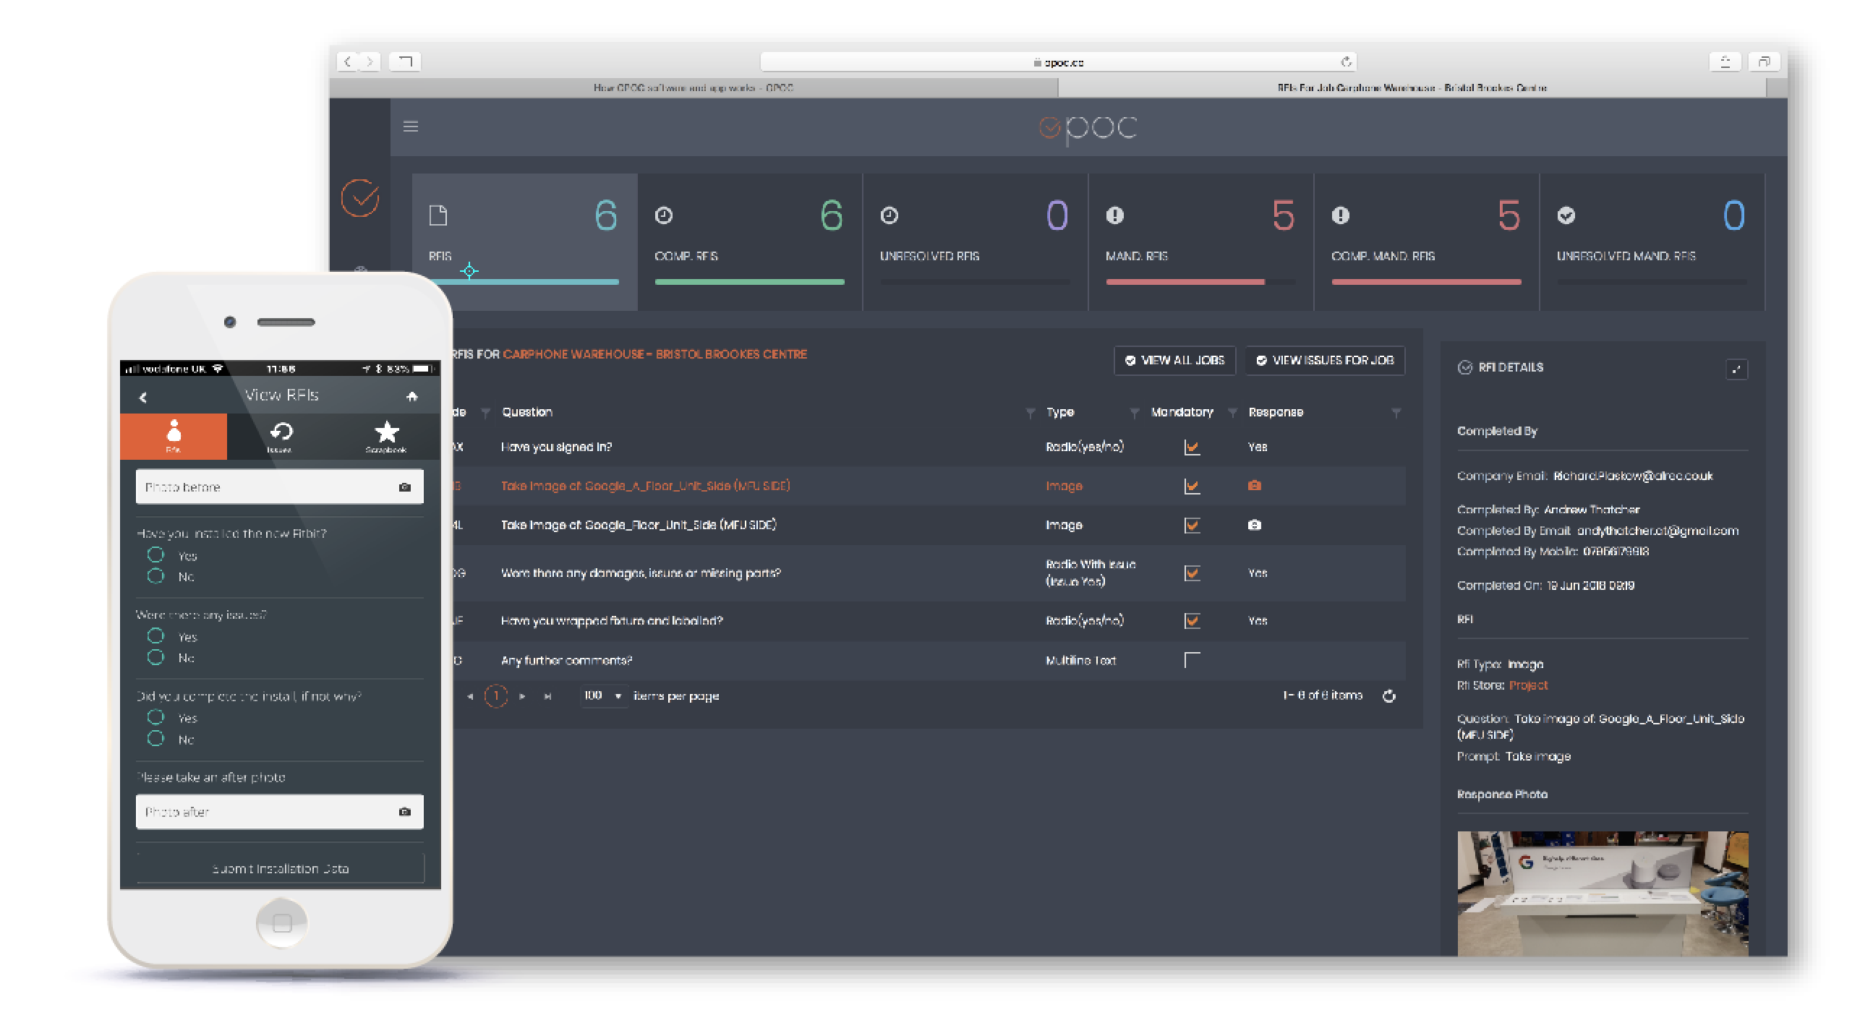Expand the RFI Details panel

(x=1736, y=369)
